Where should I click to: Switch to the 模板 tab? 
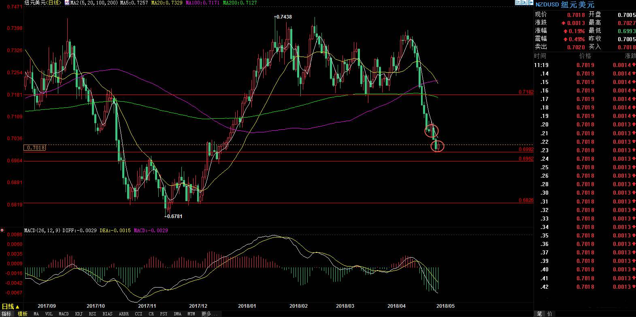click(23, 314)
